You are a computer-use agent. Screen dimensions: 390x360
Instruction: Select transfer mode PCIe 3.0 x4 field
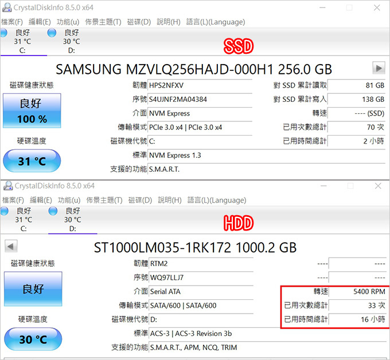point(200,128)
